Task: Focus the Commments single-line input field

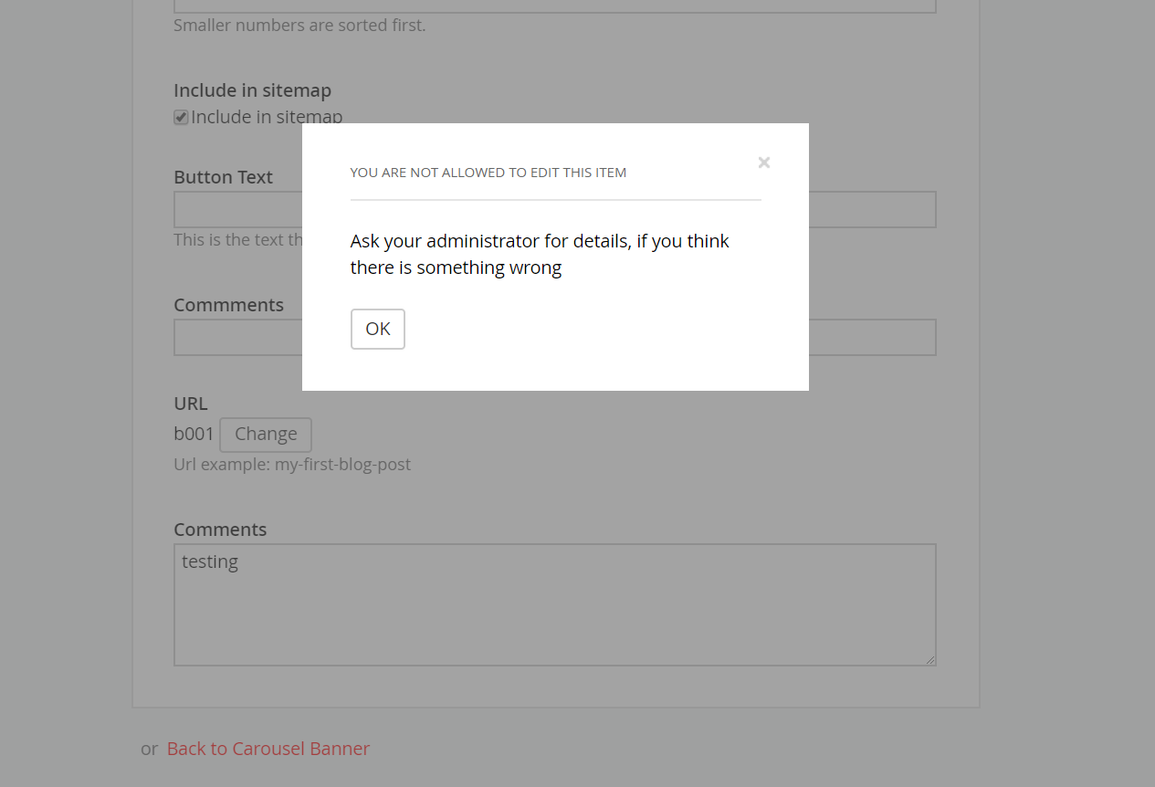Action: point(555,337)
